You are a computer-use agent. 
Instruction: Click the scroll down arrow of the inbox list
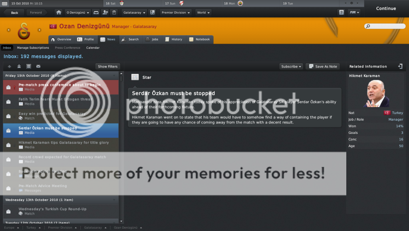[121, 221]
